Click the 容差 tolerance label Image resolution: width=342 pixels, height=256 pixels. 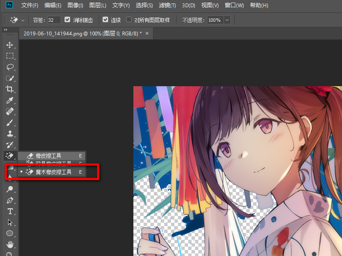pyautogui.click(x=39, y=20)
